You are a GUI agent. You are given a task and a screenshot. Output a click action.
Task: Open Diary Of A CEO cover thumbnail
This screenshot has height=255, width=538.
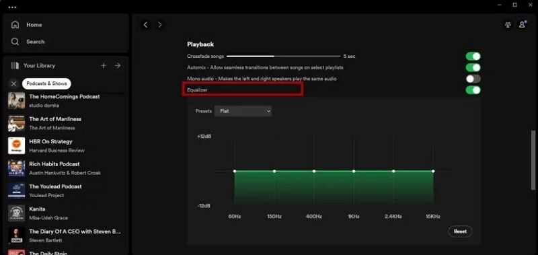(16, 235)
